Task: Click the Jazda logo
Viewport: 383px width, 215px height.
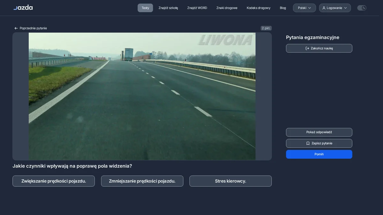Action: click(x=23, y=8)
